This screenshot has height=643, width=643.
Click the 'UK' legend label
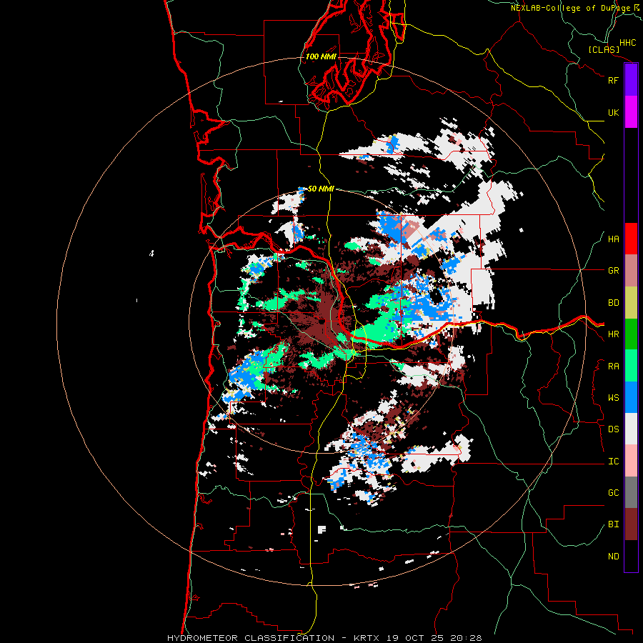(x=613, y=112)
